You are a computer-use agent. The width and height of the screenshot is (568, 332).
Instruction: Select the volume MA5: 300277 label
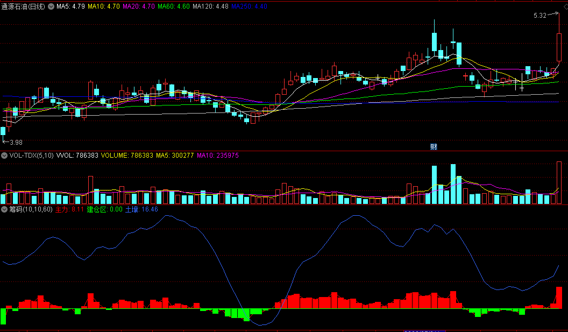(175, 156)
